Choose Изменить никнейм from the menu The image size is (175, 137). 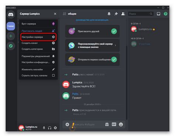38,69
